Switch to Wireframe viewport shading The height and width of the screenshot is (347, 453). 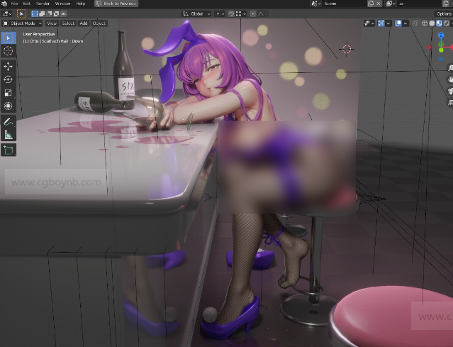425,23
